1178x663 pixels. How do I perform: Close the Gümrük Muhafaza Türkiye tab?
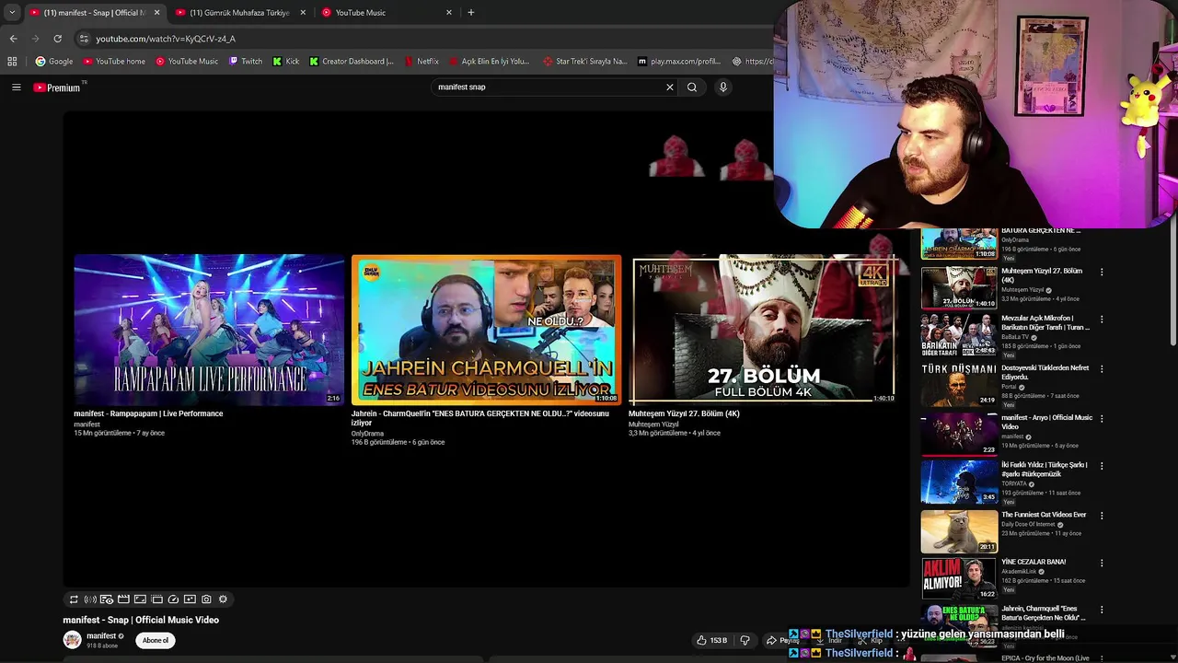pyautogui.click(x=303, y=13)
